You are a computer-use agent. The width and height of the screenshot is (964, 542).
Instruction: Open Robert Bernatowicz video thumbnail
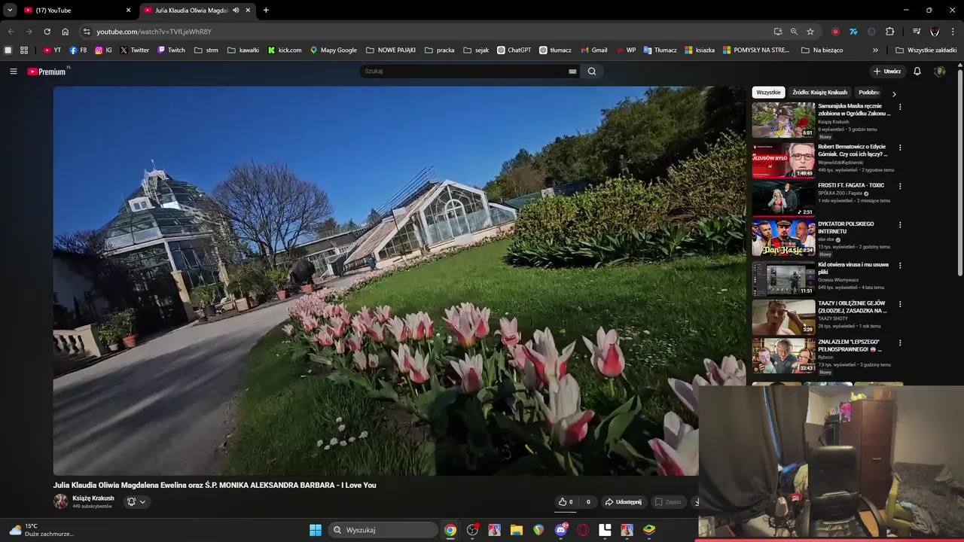pyautogui.click(x=783, y=160)
